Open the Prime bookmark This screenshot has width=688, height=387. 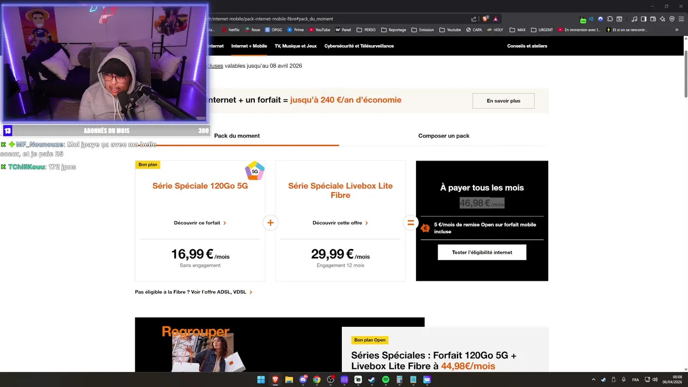296,30
